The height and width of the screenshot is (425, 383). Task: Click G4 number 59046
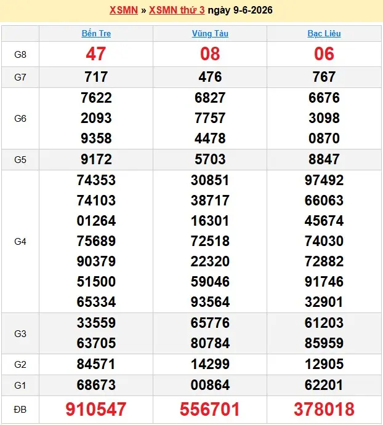tap(210, 281)
